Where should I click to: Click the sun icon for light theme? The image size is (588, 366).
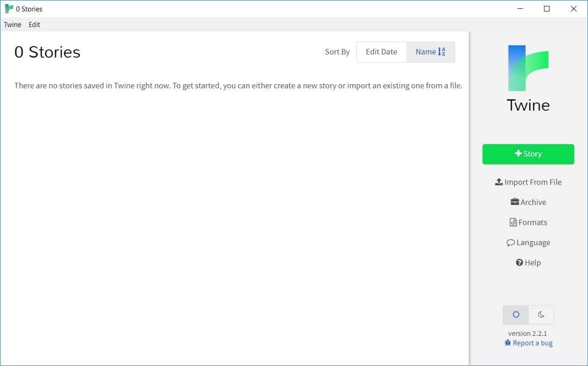tap(516, 315)
